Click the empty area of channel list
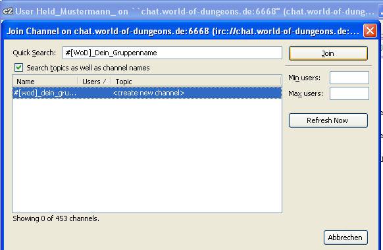 pos(147,155)
